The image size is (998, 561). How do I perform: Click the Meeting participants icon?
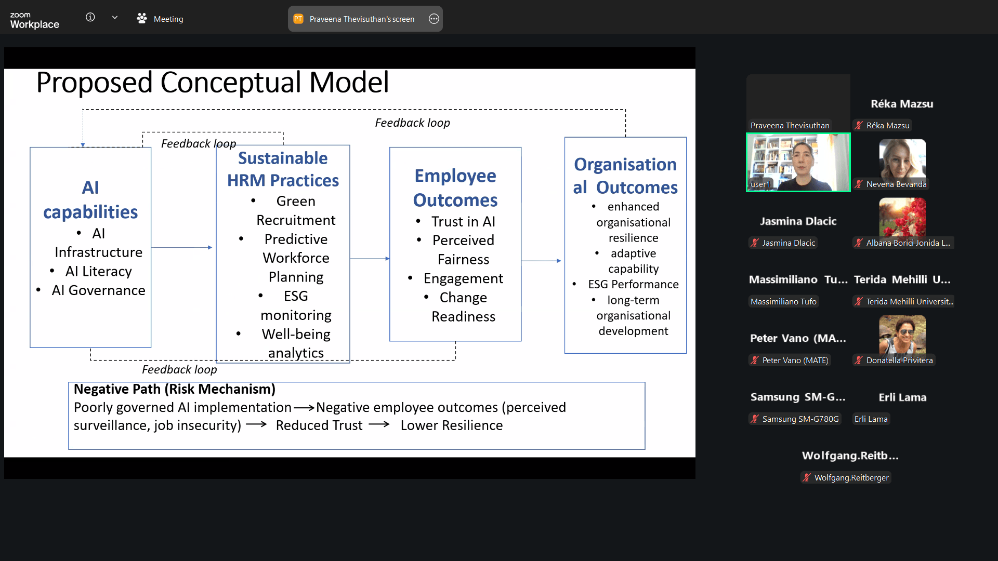[x=141, y=19]
